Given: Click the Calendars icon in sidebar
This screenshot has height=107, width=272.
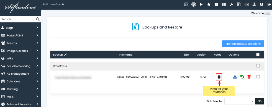Looking at the screenshot, I should [x=3, y=81].
